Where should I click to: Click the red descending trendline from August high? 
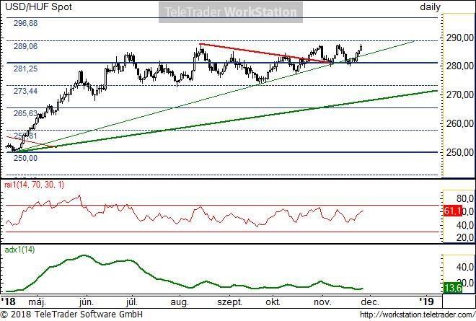coord(266,53)
